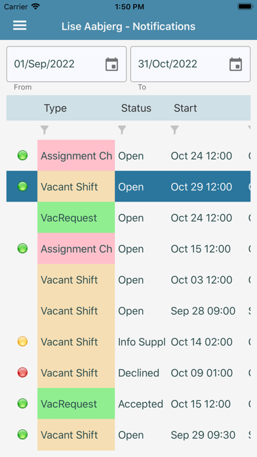The height and width of the screenshot is (457, 257).
Task: Open calendar picker for To date
Action: point(235,64)
